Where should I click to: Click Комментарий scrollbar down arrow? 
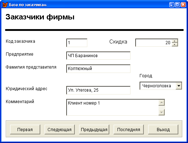(x=161, y=112)
